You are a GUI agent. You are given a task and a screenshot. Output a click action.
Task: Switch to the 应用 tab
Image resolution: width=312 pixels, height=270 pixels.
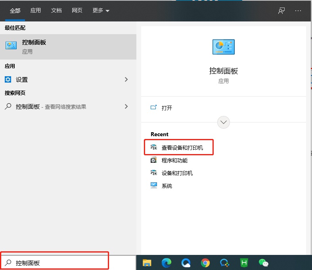click(36, 10)
